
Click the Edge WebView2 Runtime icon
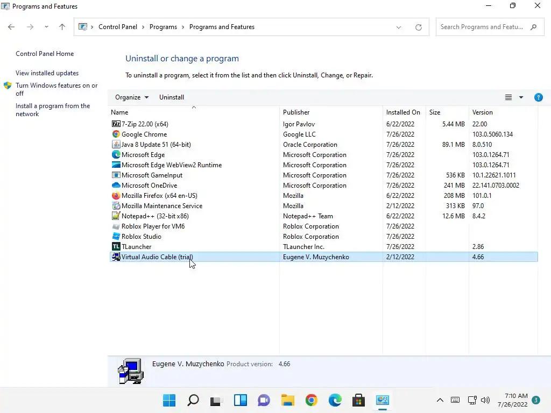point(116,165)
